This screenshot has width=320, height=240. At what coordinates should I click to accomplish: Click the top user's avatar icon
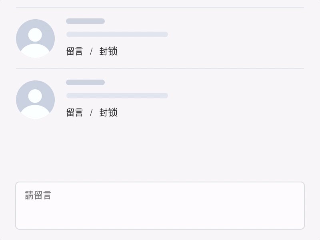pyautogui.click(x=35, y=38)
